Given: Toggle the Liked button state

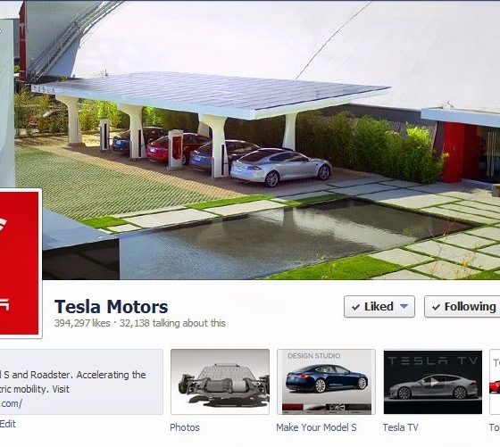Looking at the screenshot, I should (x=379, y=307).
